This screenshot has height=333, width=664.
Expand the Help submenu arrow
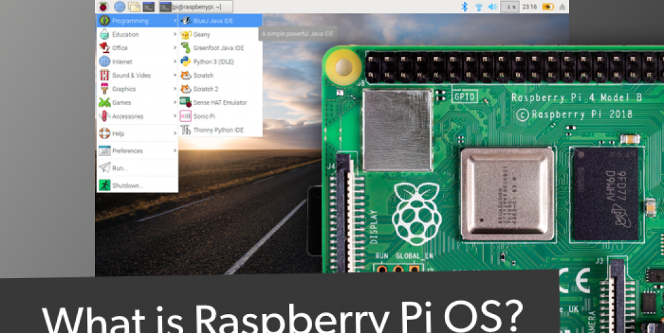pyautogui.click(x=175, y=134)
